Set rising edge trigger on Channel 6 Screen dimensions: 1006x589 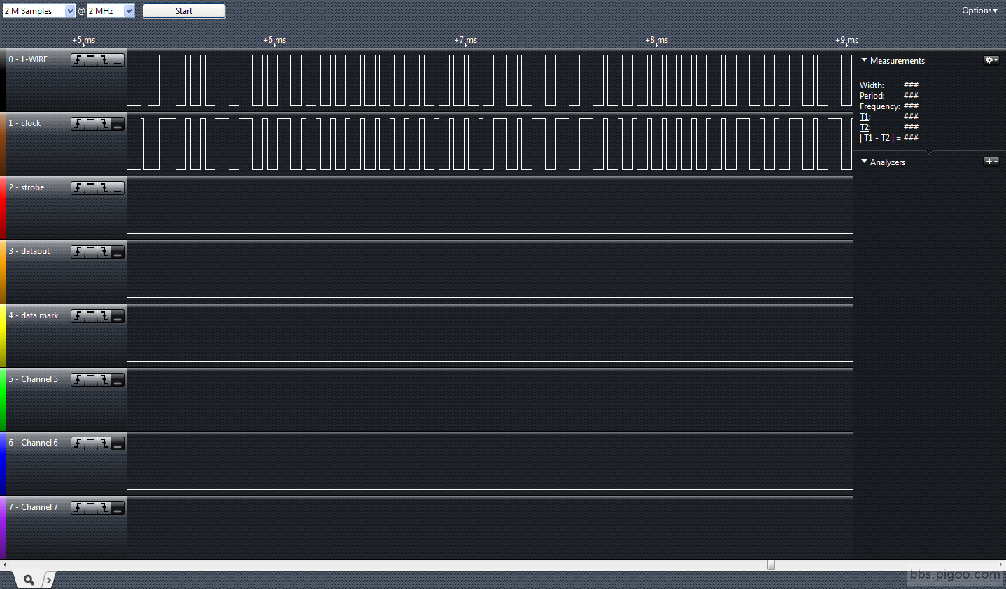point(78,443)
